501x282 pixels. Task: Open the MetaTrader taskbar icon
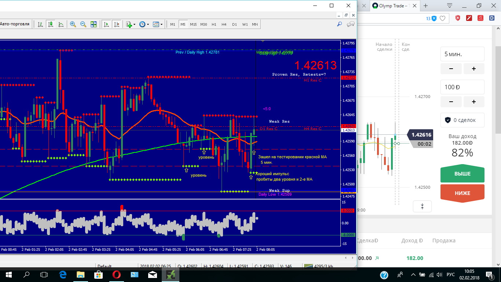tap(171, 275)
